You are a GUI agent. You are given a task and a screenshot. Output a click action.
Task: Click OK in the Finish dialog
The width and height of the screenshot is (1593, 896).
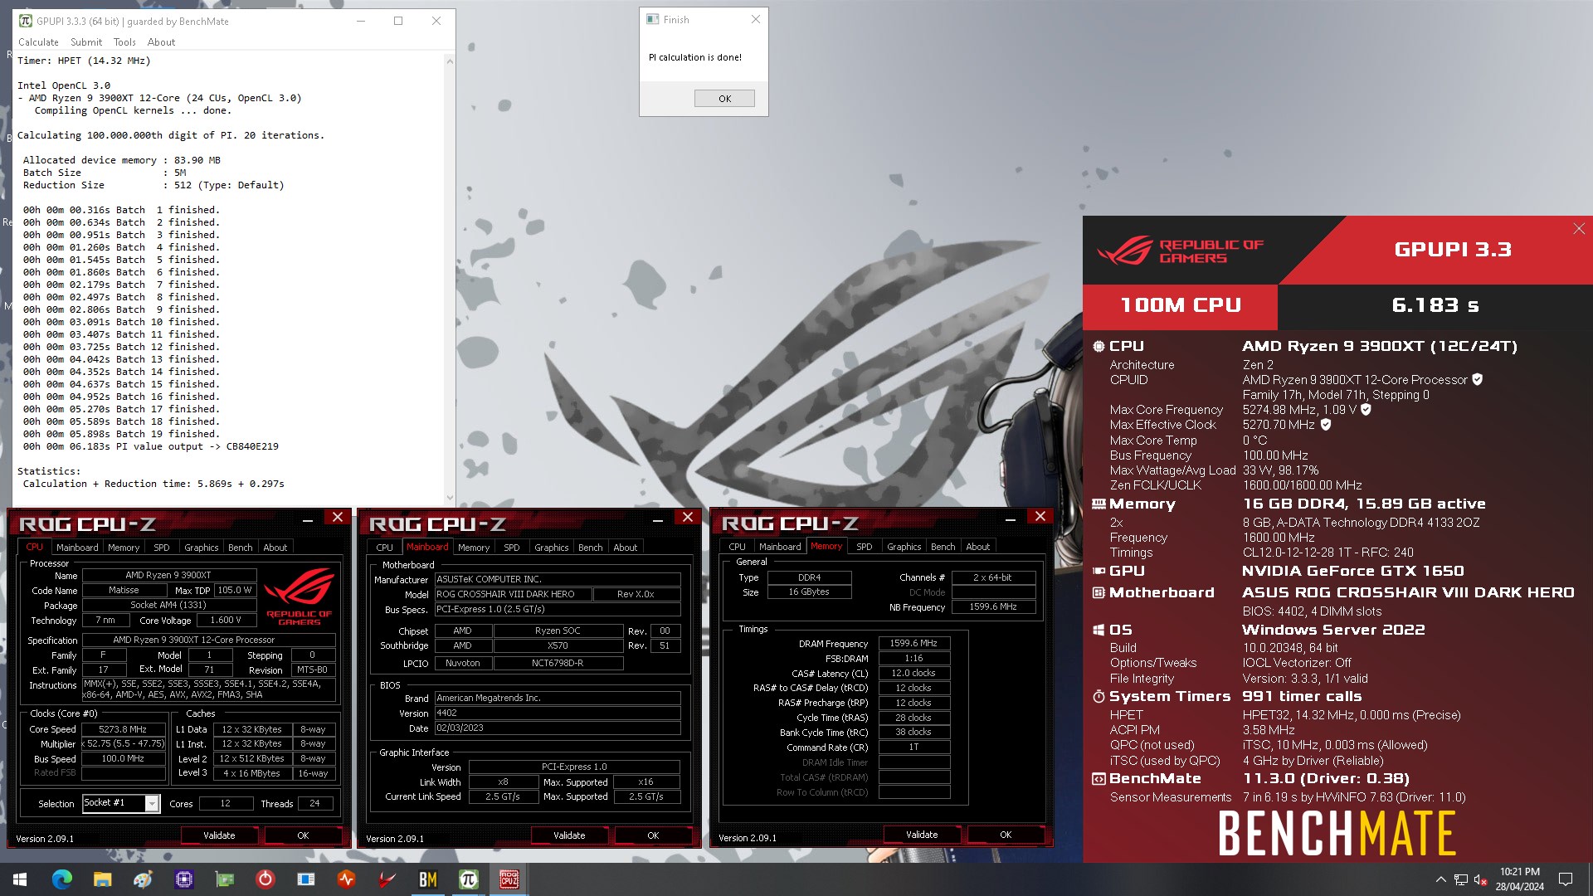[724, 99]
